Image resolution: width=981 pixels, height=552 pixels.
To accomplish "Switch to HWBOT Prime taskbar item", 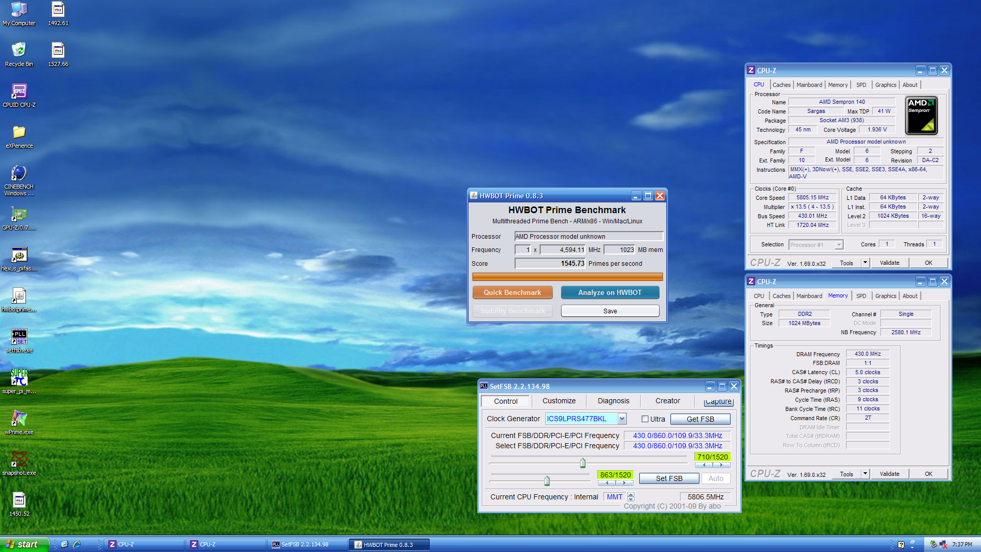I will [389, 544].
